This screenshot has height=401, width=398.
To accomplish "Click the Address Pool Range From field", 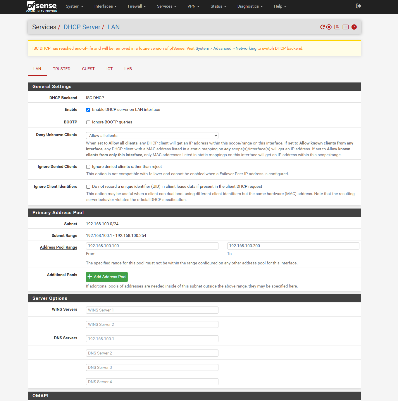I will click(152, 246).
